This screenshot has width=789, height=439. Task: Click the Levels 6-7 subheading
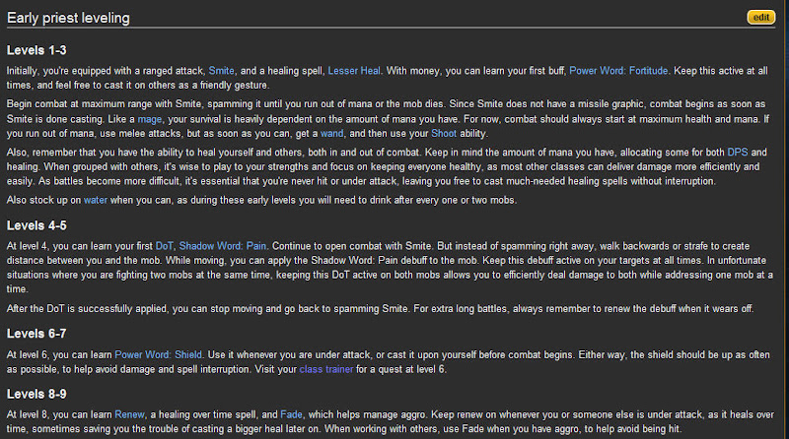point(36,334)
